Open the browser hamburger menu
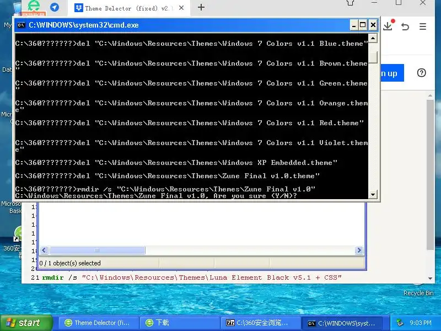 tap(422, 26)
